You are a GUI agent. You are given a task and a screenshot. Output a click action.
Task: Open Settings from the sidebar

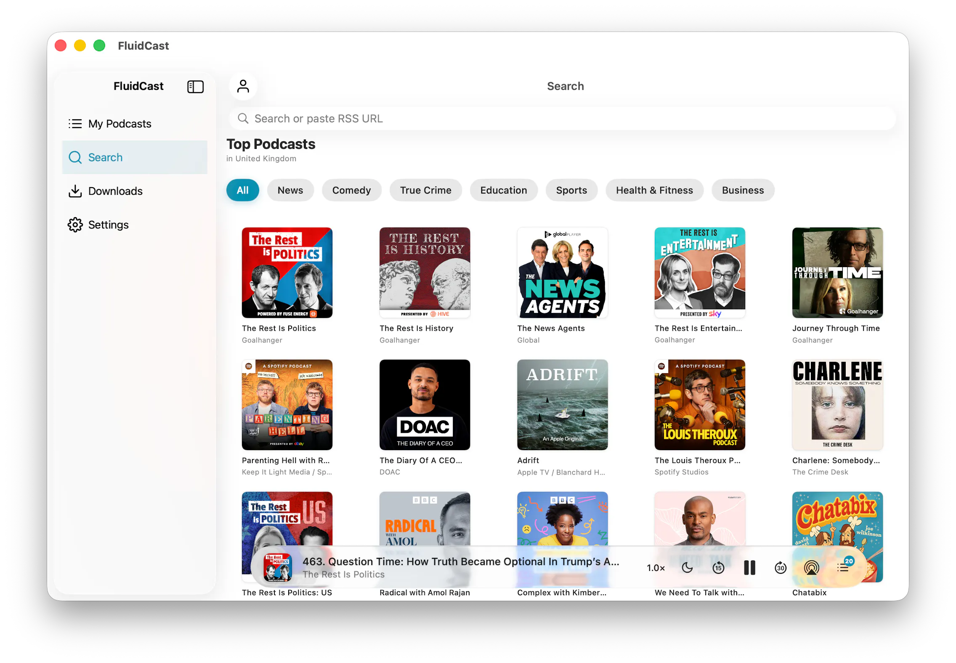(x=135, y=225)
